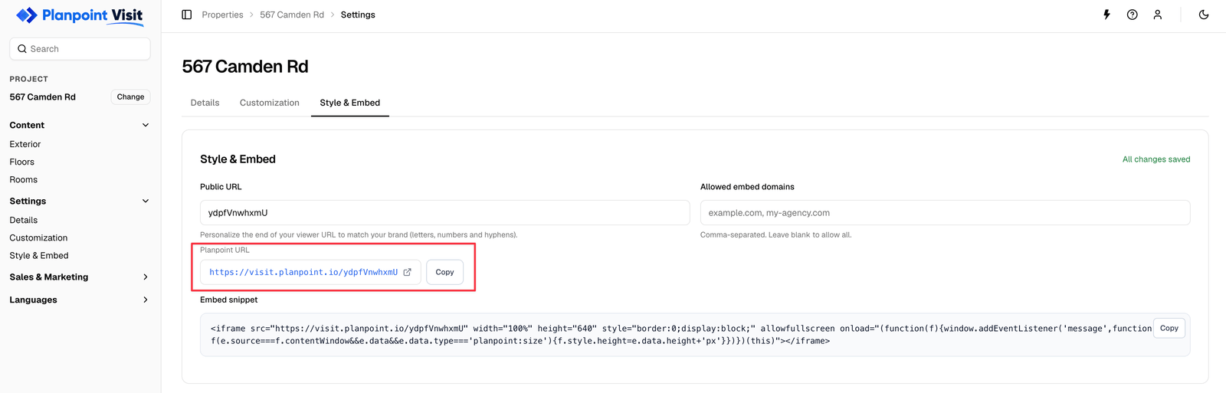
Task: Click project name 567 Camden Rd in sidebar
Action: [x=43, y=97]
